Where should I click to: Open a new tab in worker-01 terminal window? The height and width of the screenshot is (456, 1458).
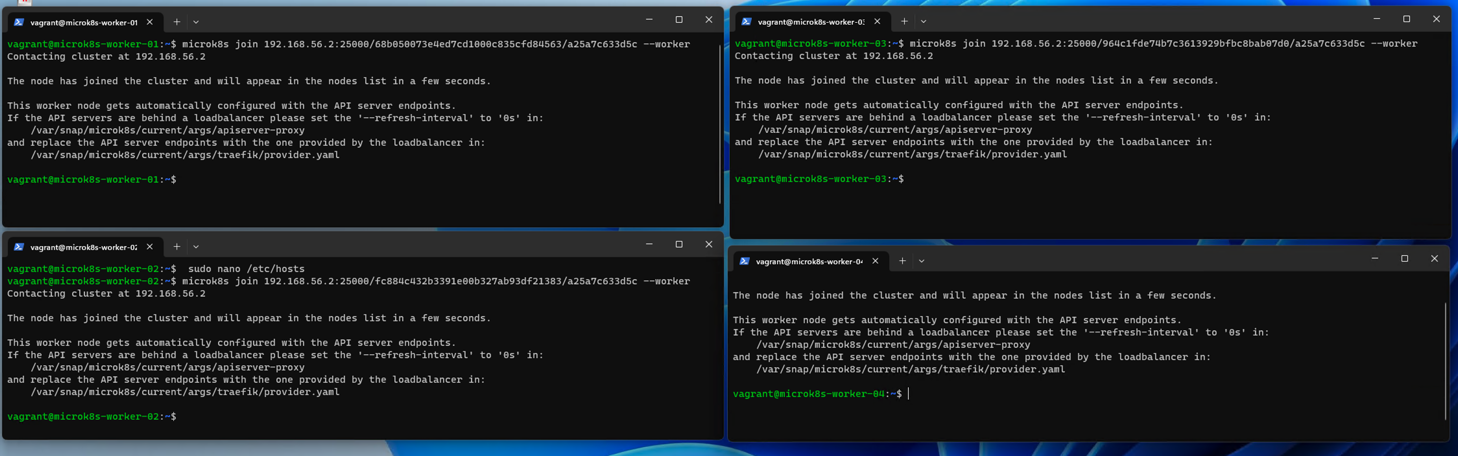coord(176,22)
